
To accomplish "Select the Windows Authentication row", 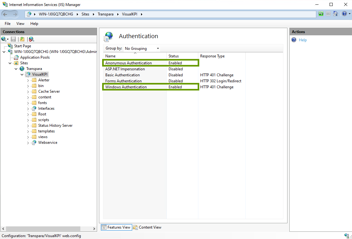I will pos(126,87).
